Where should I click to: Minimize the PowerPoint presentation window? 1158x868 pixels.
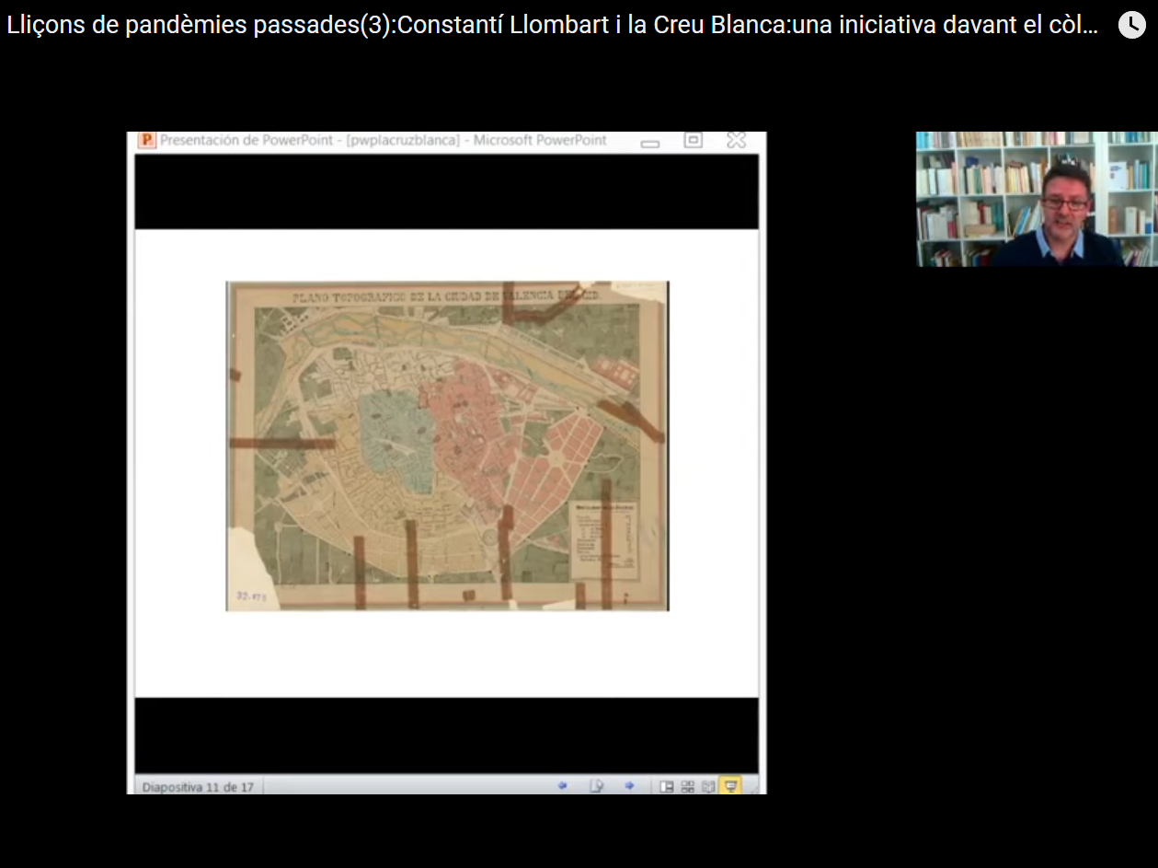tap(650, 143)
